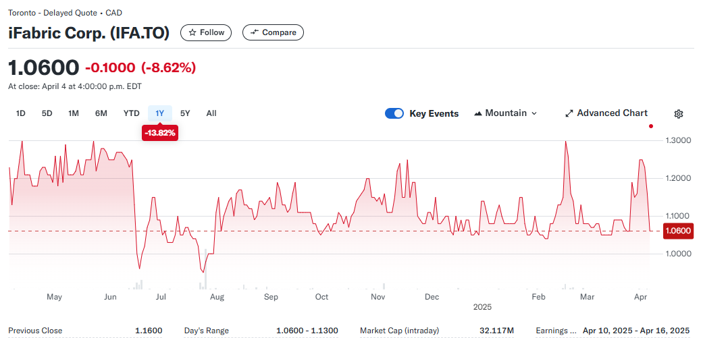Screen dimensions: 701x338
Task: Click the At close April 4 timestamp
Action: [x=75, y=86]
